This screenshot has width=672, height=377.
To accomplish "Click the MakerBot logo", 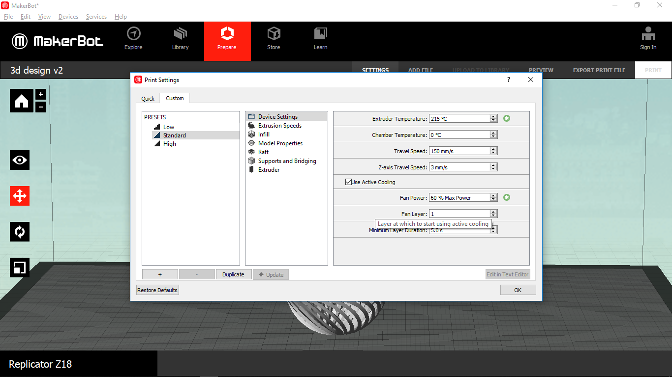I will pos(58,41).
